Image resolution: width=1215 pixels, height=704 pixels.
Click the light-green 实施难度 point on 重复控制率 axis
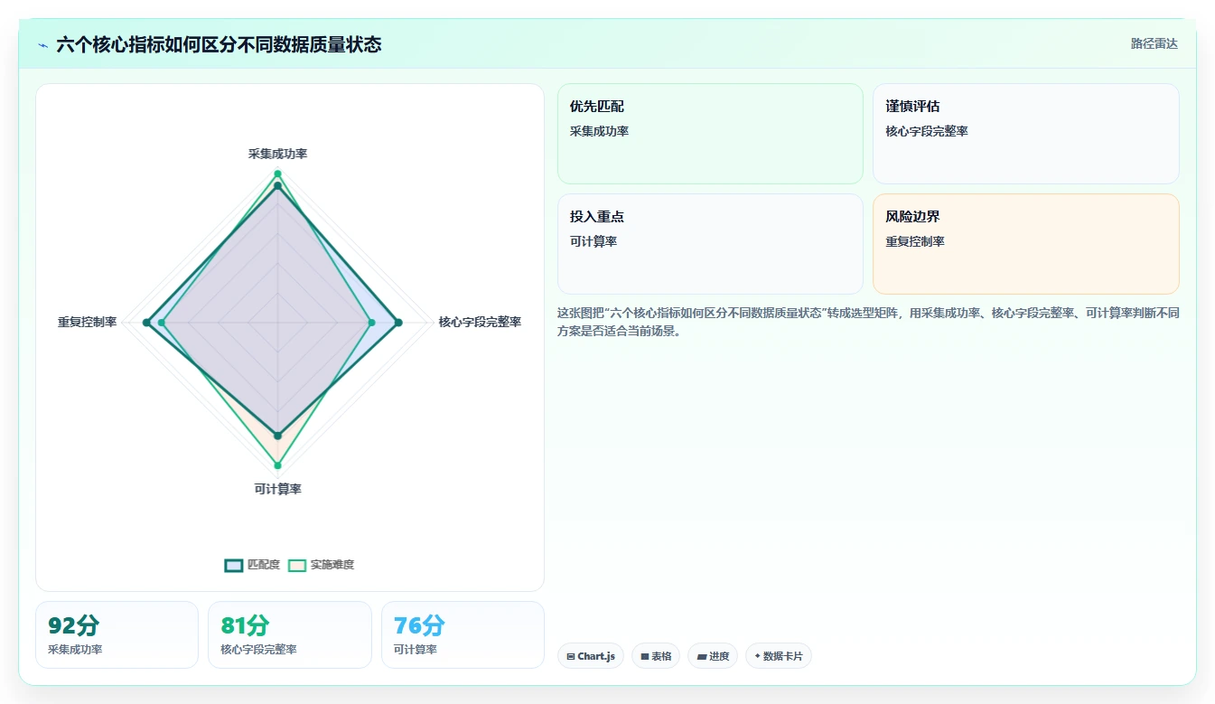(162, 323)
